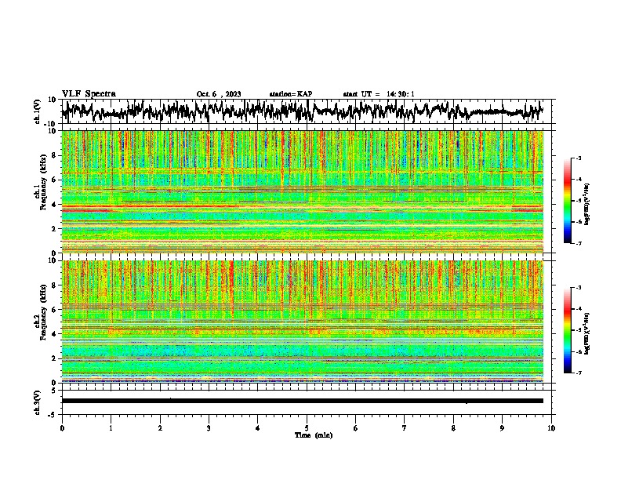This screenshot has width=621, height=480.
Task: Click time axis tick label "10"
Action: tap(551, 428)
